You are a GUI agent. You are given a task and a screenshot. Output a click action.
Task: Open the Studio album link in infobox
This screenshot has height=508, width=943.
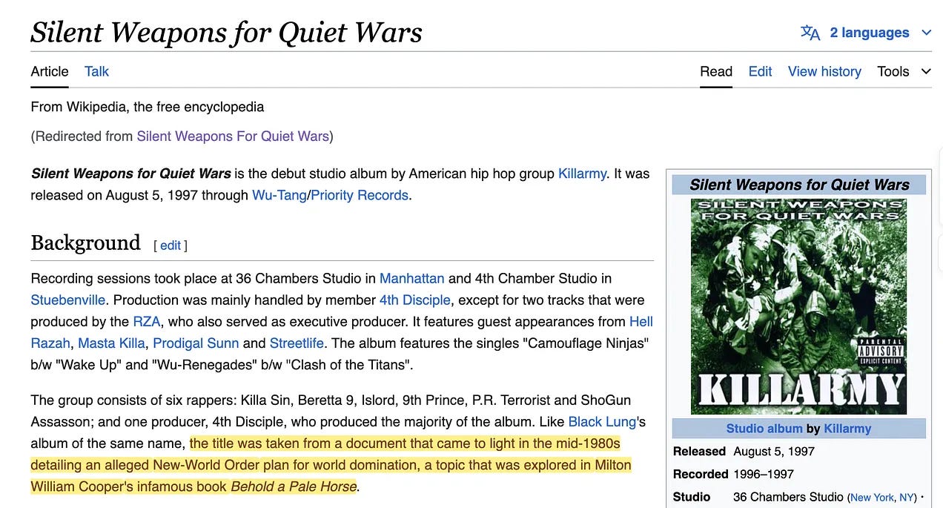764,429
